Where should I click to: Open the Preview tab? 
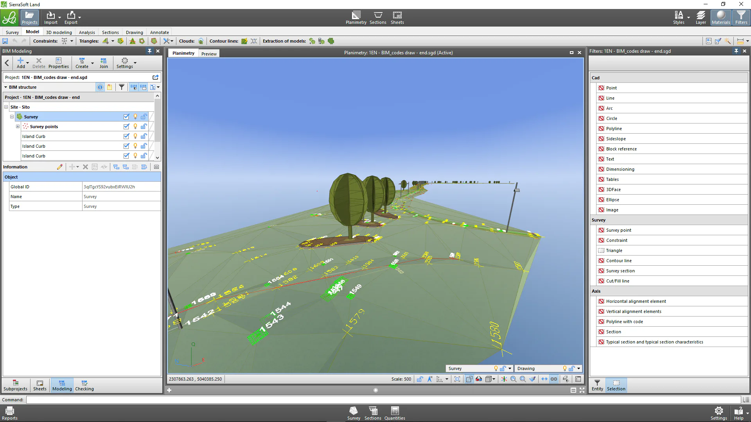point(209,54)
